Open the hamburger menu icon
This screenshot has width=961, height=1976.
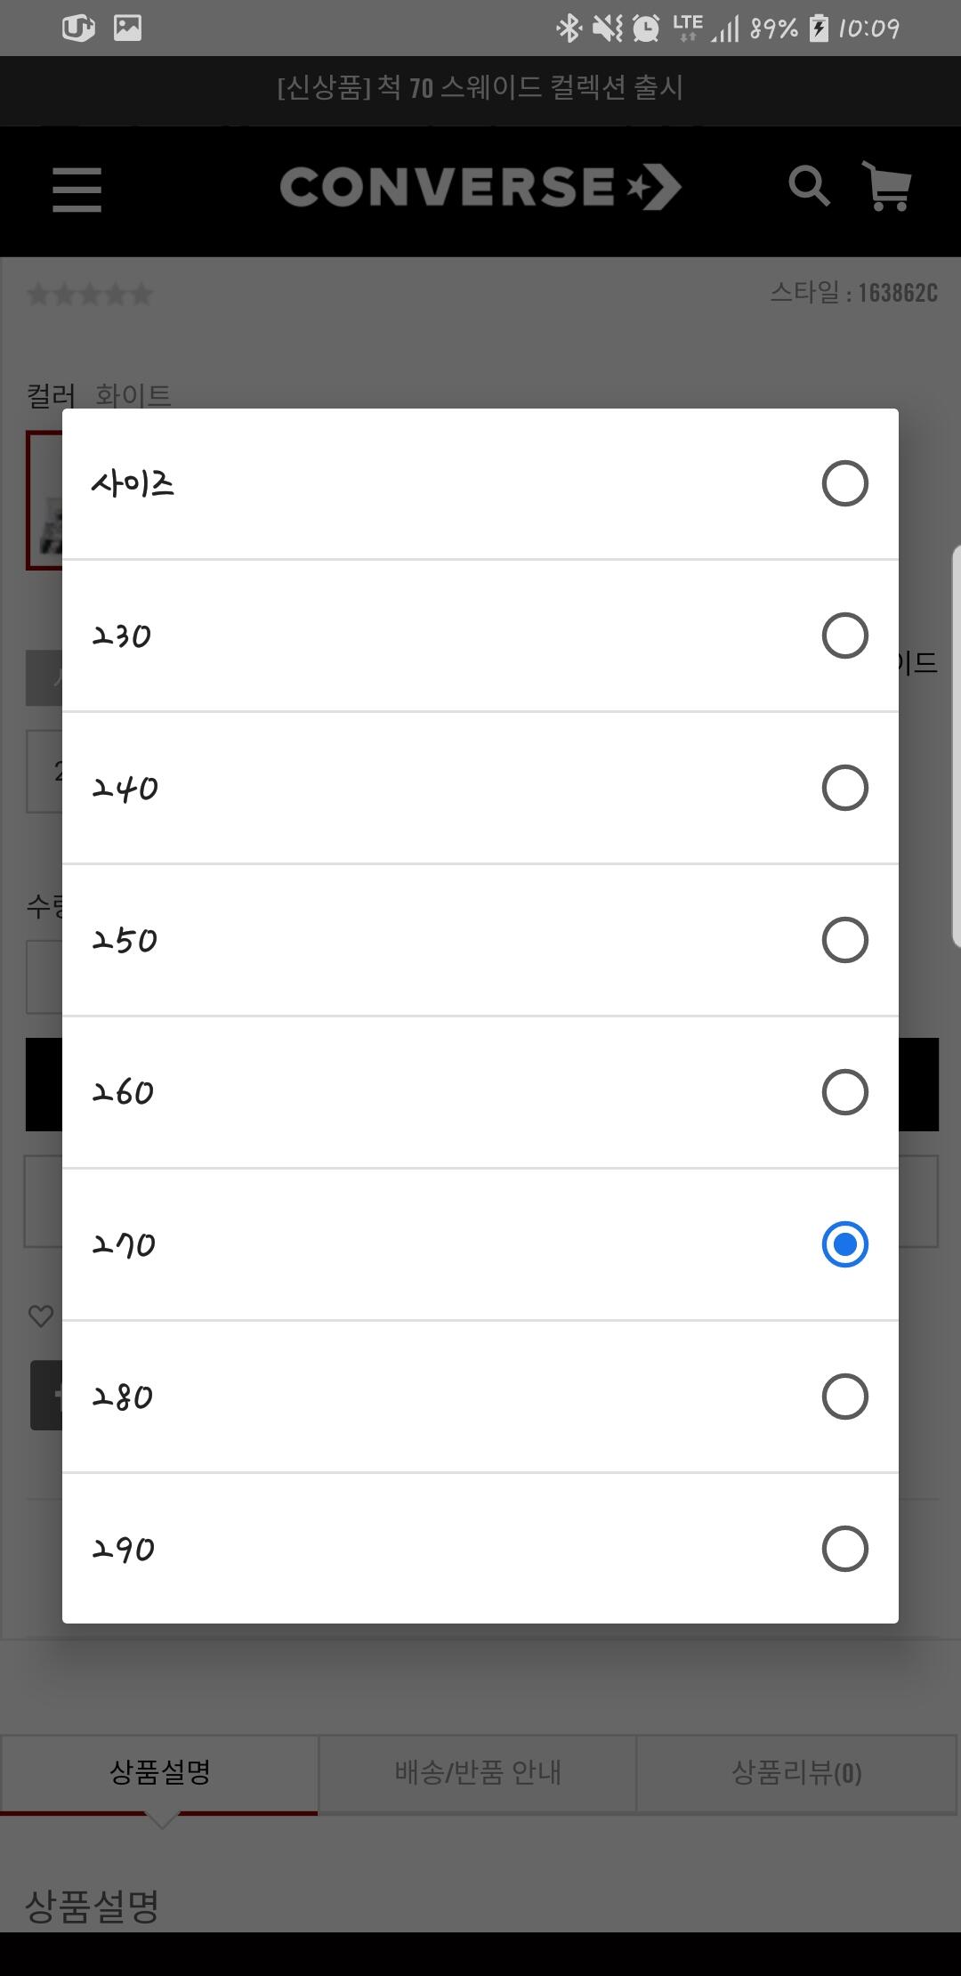77,190
